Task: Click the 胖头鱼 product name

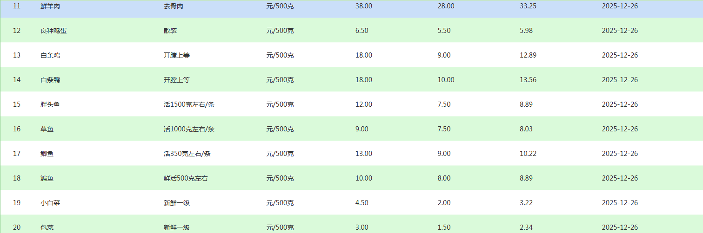Action: [50, 104]
